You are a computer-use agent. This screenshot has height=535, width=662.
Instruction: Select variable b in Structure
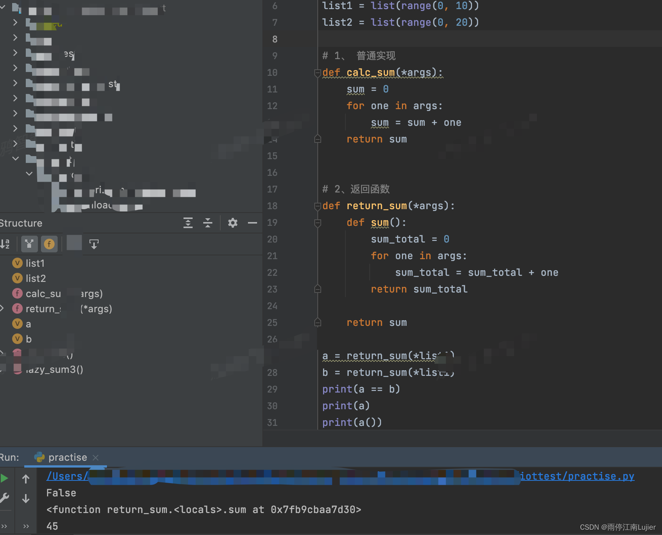click(x=22, y=339)
